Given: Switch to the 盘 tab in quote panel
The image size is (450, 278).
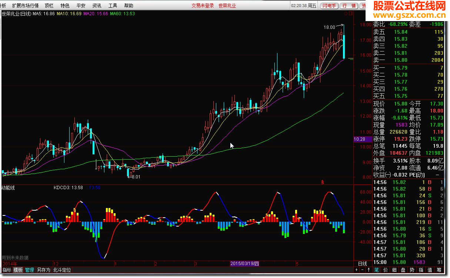Looking at the screenshot, I should click(403, 270).
